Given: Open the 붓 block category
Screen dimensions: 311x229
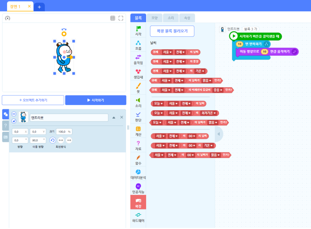Looking at the screenshot, I should [x=138, y=88].
